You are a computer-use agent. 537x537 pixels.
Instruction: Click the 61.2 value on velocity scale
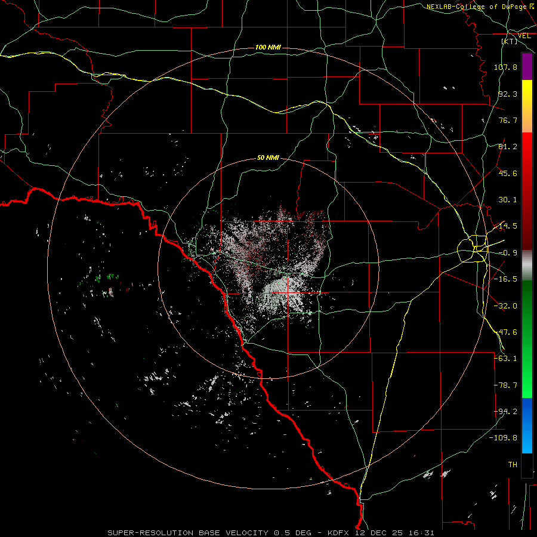508,147
